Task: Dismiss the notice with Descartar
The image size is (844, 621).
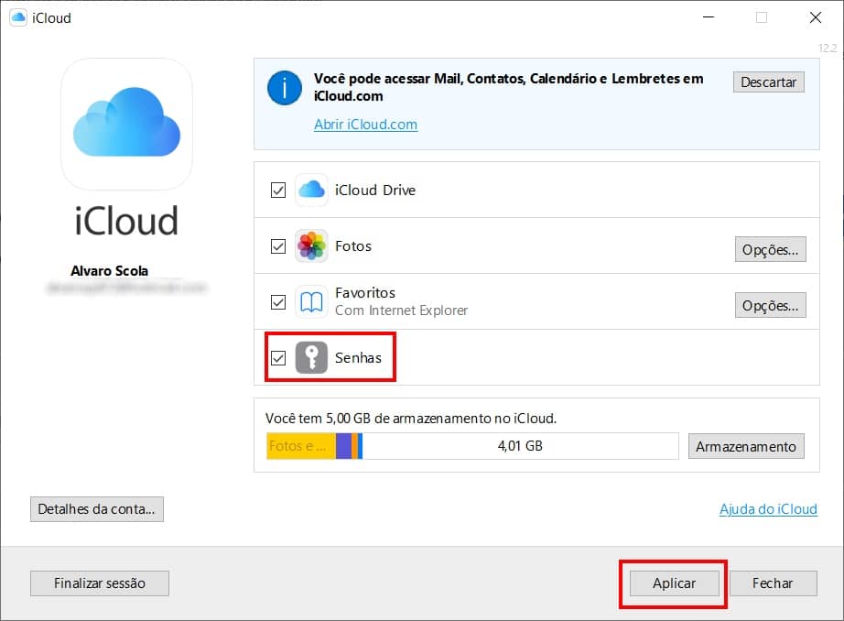Action: (768, 82)
